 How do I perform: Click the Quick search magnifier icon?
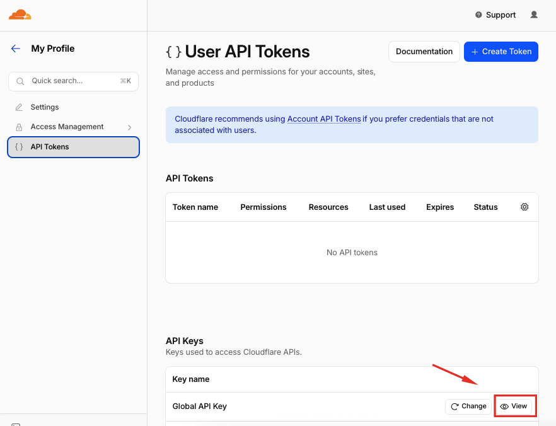click(20, 81)
